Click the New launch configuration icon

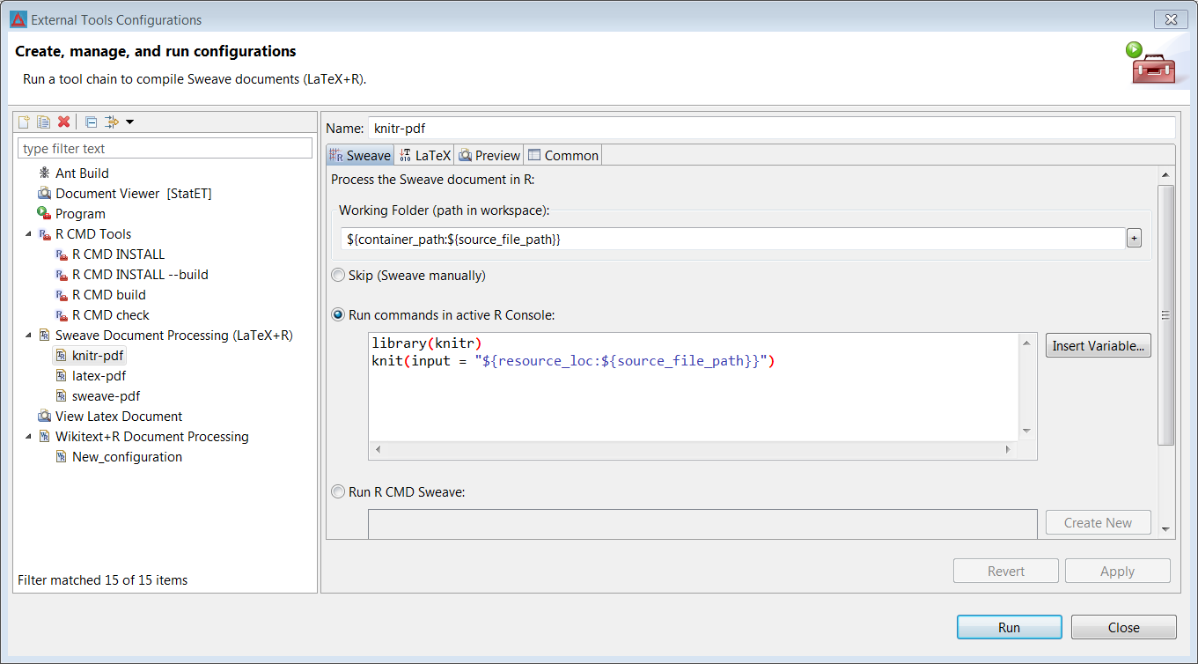(25, 122)
